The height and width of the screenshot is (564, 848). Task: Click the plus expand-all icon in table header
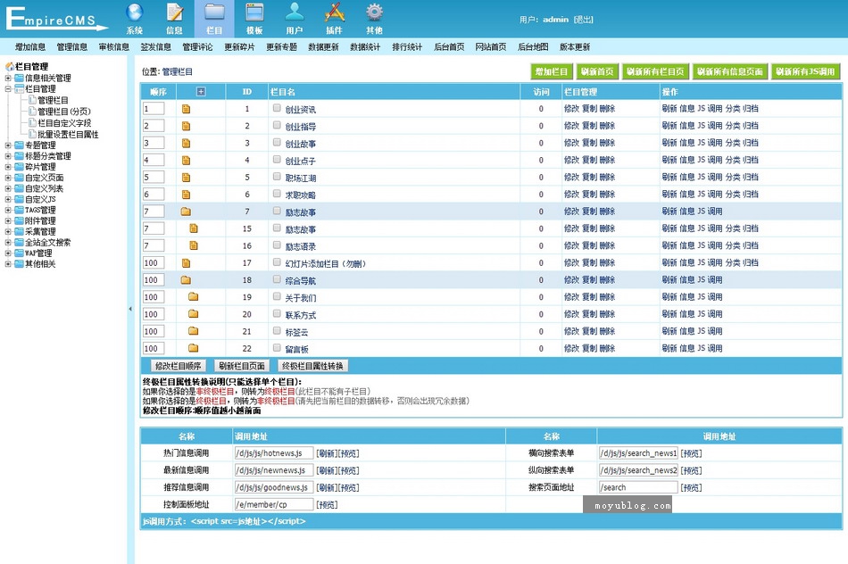coord(201,91)
